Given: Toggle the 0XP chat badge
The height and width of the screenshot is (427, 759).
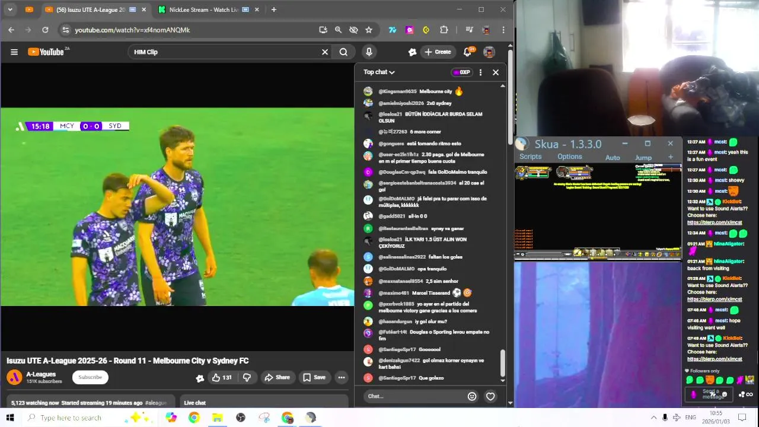Looking at the screenshot, I should (x=461, y=72).
